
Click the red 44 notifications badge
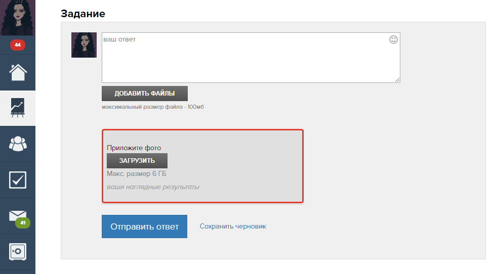pos(18,45)
